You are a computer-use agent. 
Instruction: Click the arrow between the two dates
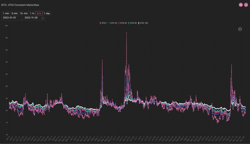[x=22, y=18]
